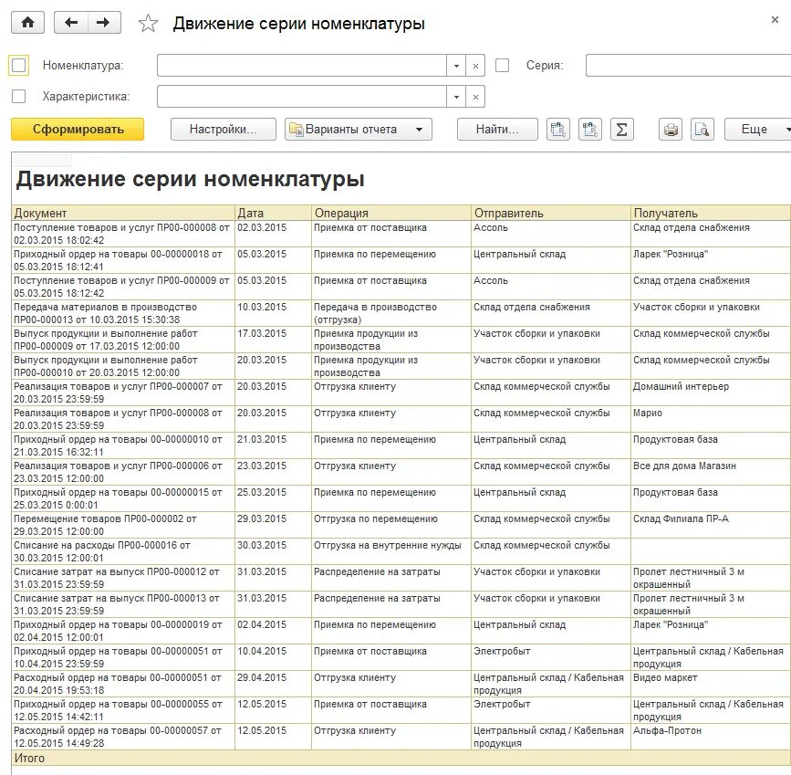Viewport: 791px width, 775px height.
Task: Navigate forward with the right arrow
Action: (x=104, y=23)
